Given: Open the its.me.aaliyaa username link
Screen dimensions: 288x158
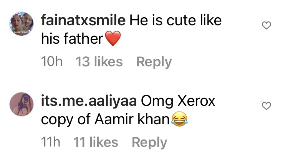Looking at the screenshot, I should 89,101.
